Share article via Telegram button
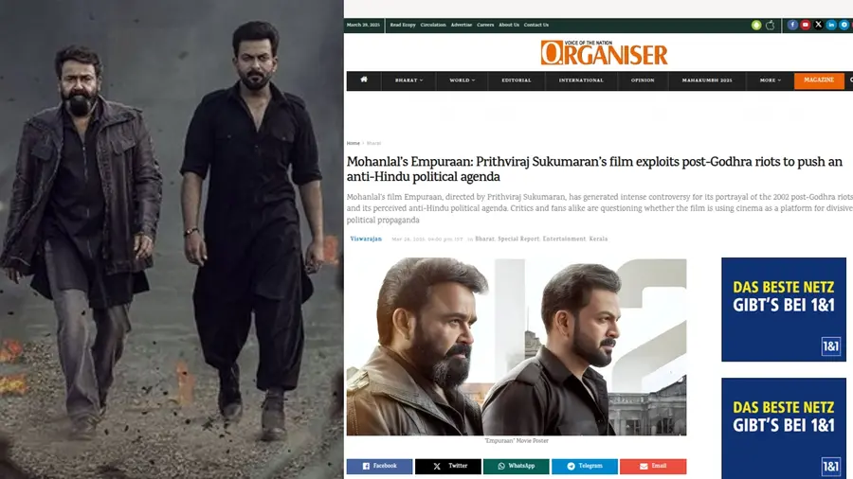 coord(585,466)
